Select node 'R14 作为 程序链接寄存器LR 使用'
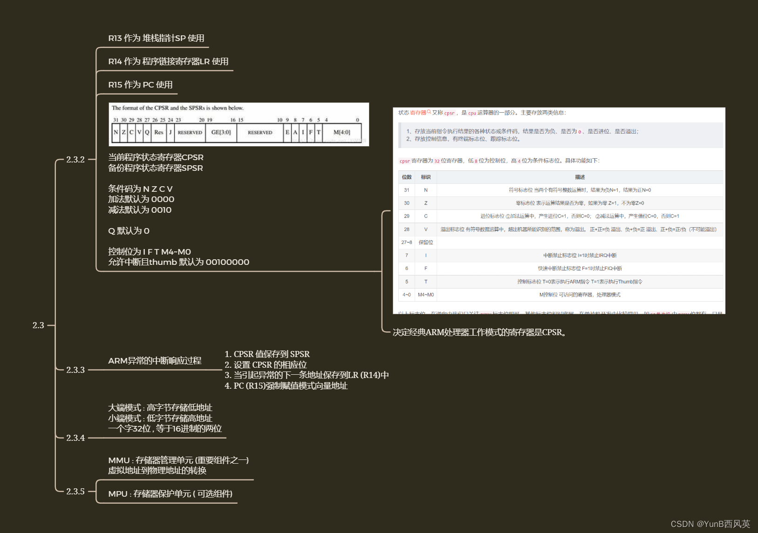This screenshot has height=533, width=758. click(x=168, y=61)
